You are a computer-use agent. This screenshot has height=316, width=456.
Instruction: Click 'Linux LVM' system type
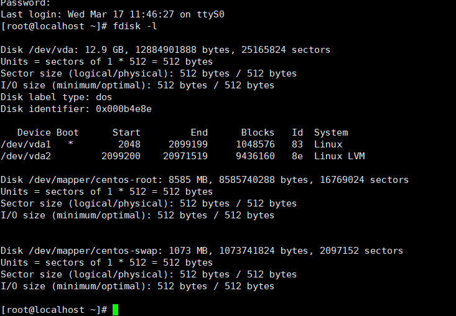(x=340, y=156)
